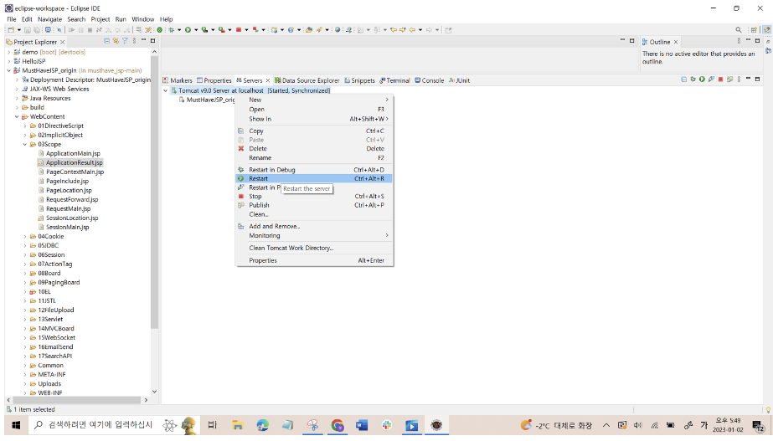Minimize the Servers view panel
This screenshot has width=773, height=441.
(x=749, y=79)
